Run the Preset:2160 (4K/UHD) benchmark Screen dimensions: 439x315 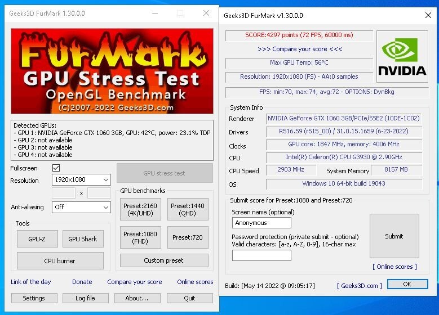pos(140,209)
